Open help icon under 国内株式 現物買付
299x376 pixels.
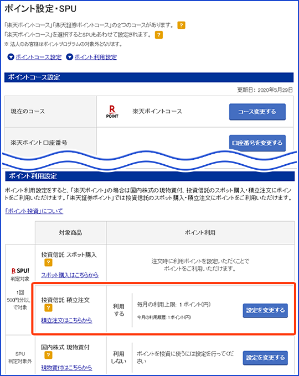pos(48,355)
